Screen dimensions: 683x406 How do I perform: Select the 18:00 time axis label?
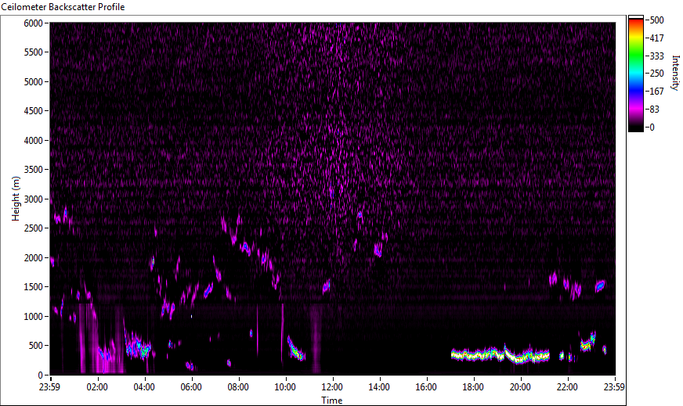click(474, 387)
